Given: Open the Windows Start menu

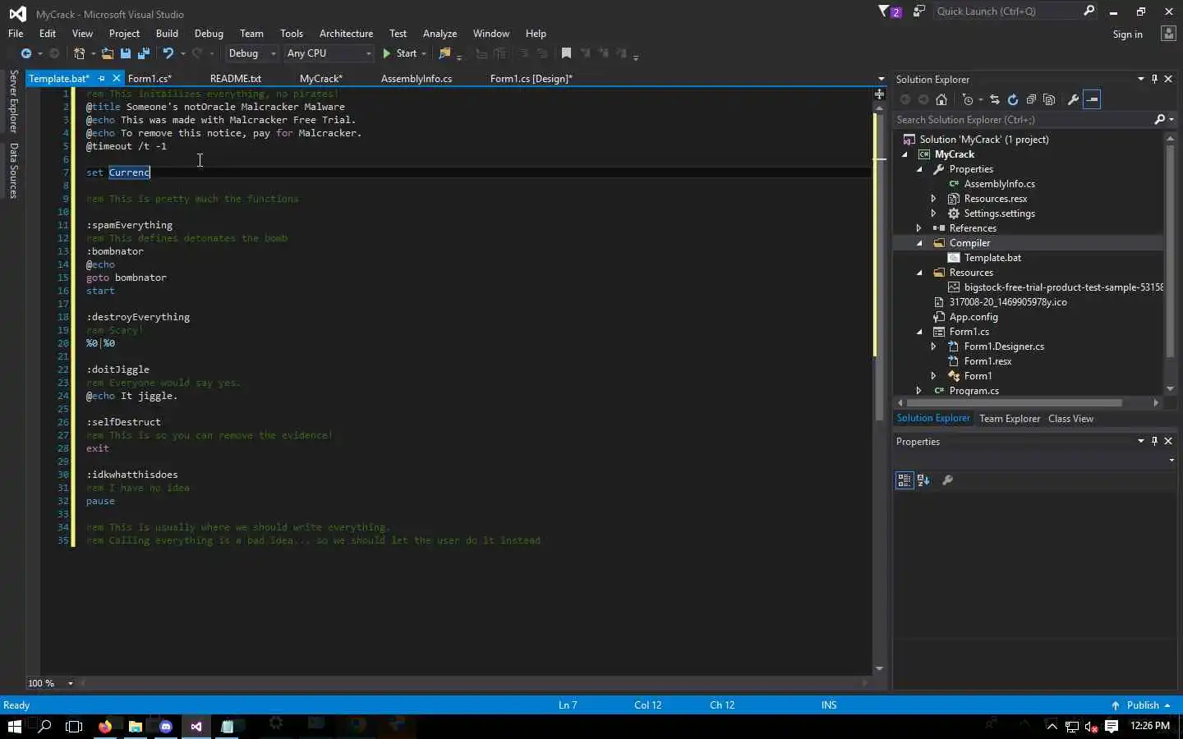Looking at the screenshot, I should point(14,727).
